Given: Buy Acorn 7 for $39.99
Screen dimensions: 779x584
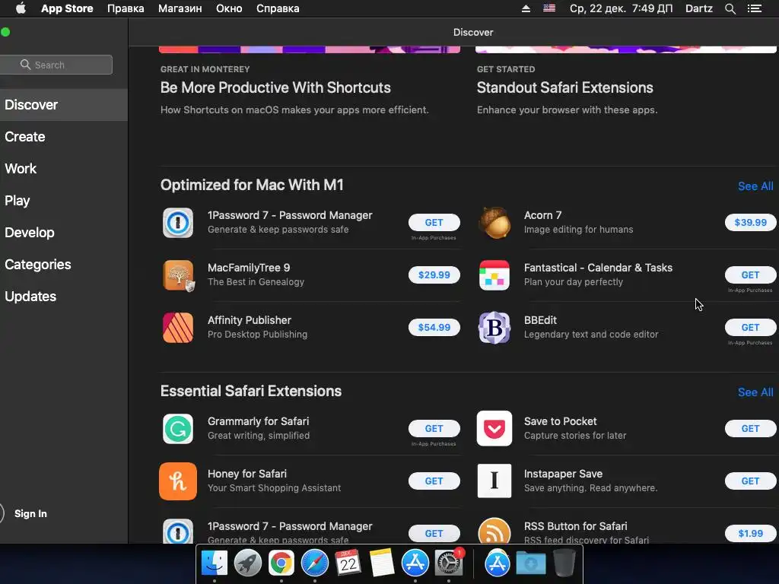Looking at the screenshot, I should tap(750, 223).
